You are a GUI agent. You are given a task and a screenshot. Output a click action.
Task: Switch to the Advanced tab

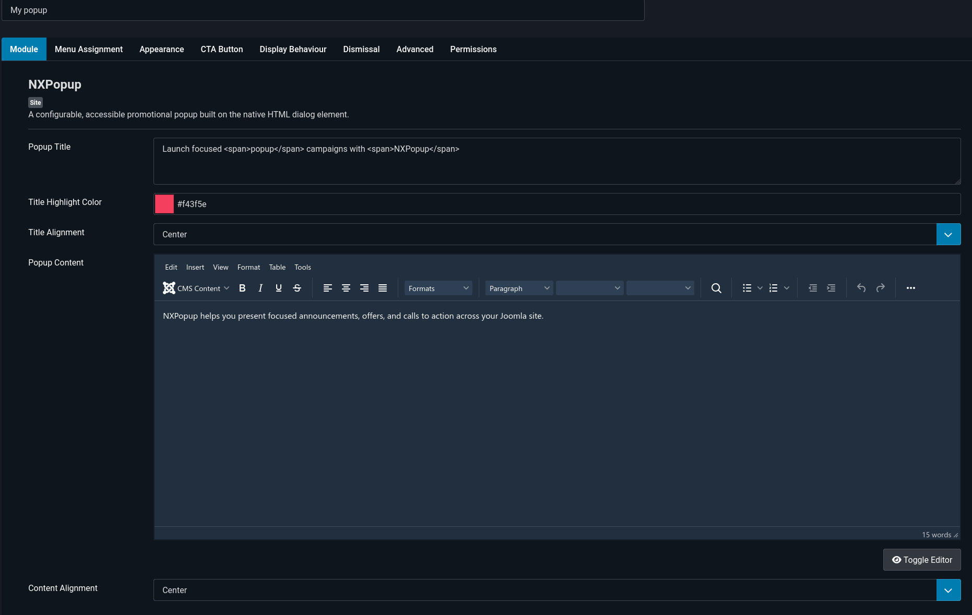tap(415, 49)
